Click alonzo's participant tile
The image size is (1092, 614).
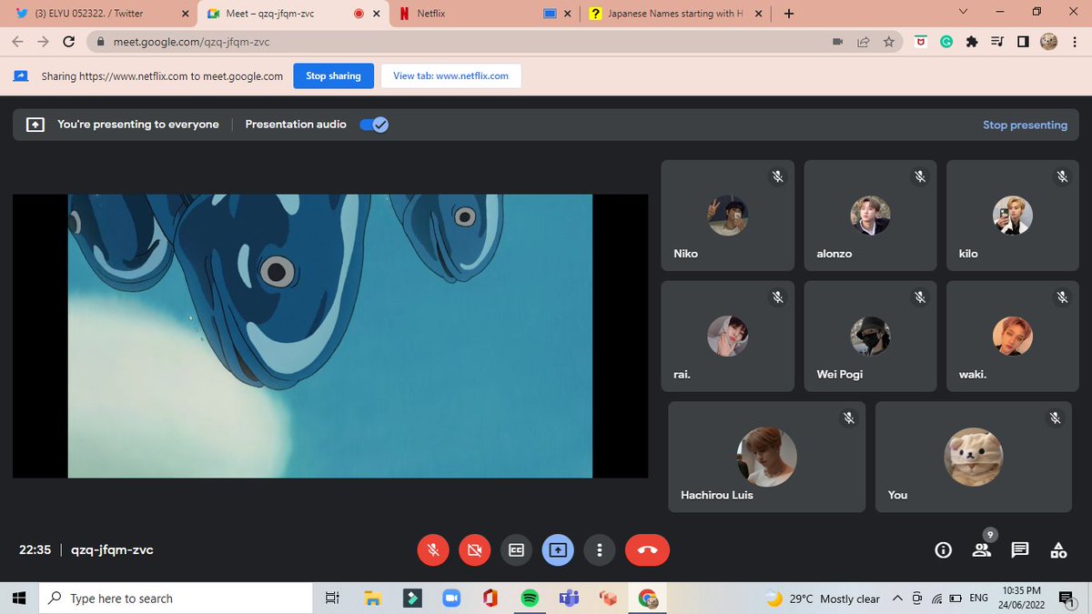870,216
